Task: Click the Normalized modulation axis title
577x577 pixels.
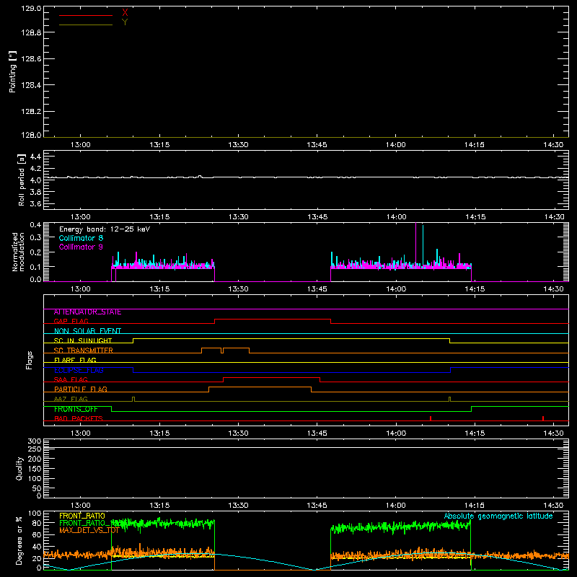Action: click(17, 252)
